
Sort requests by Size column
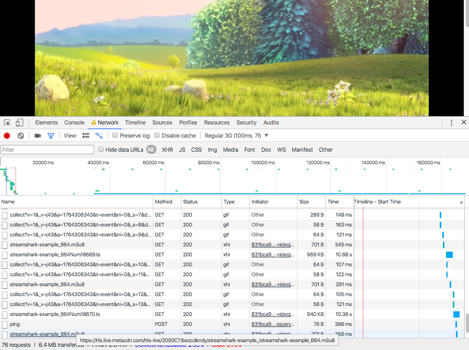click(x=312, y=202)
